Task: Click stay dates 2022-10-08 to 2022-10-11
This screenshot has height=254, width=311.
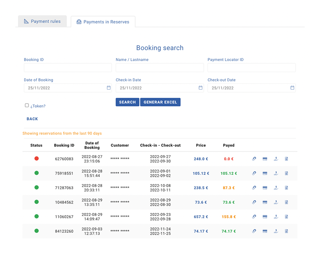Action: (160, 188)
